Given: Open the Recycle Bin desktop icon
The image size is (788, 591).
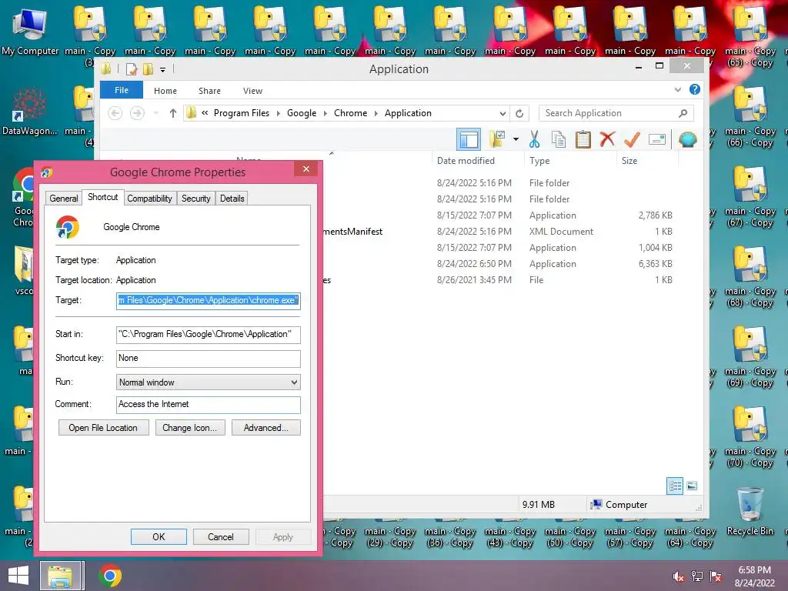Looking at the screenshot, I should 750,511.
